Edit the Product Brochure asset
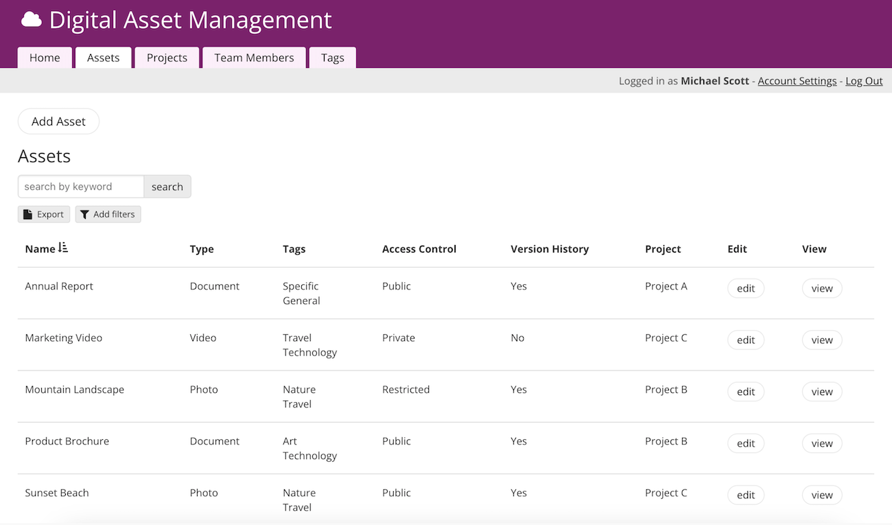Screen dimensions: 892x525 [x=746, y=443]
